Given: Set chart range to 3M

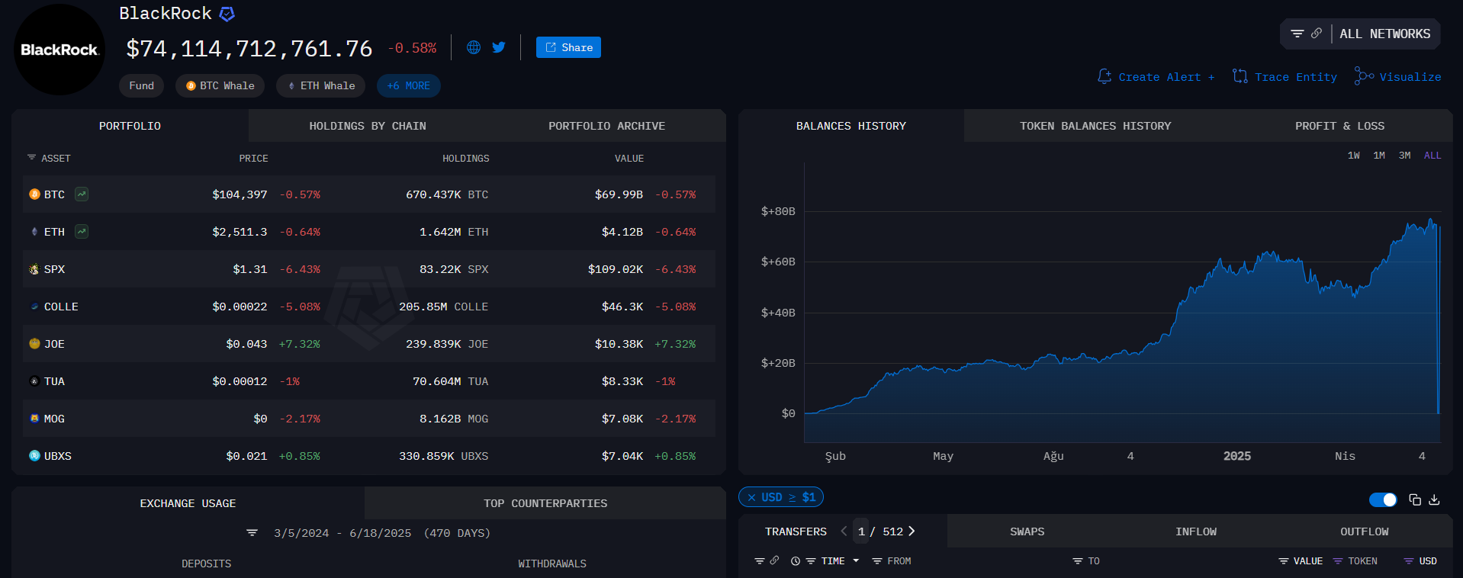Looking at the screenshot, I should [x=1404, y=155].
